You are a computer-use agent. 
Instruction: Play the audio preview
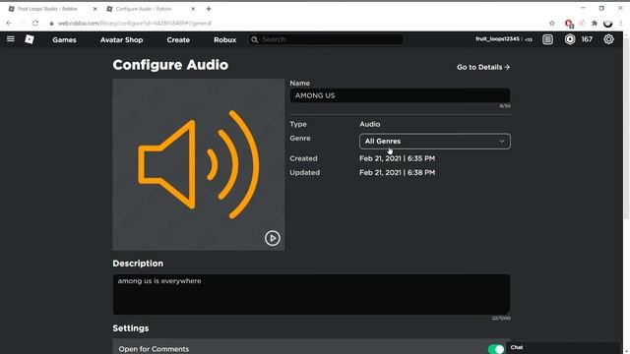click(273, 238)
